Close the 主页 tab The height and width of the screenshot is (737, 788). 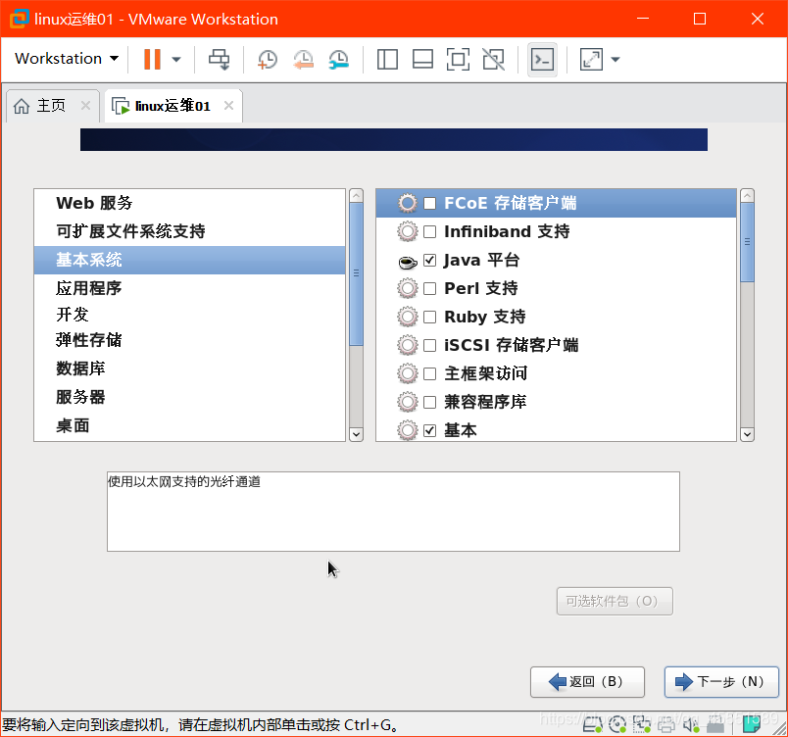pyautogui.click(x=86, y=106)
